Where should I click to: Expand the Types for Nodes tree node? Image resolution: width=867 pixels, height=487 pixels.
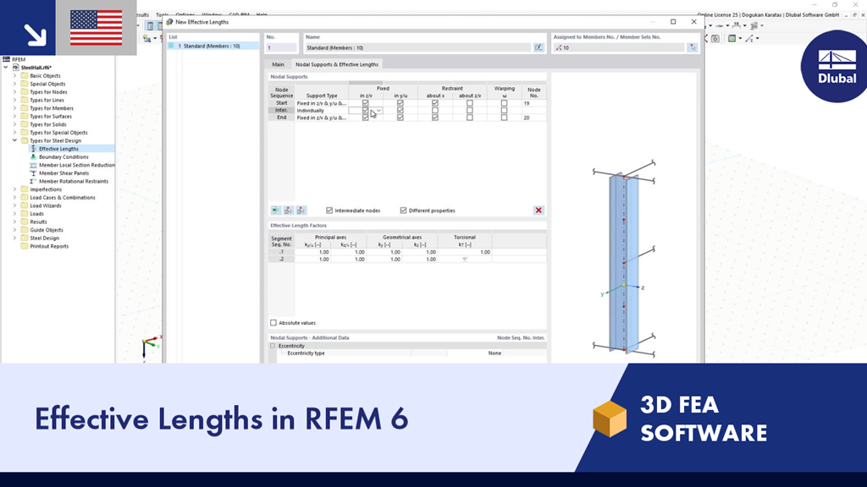tap(15, 92)
